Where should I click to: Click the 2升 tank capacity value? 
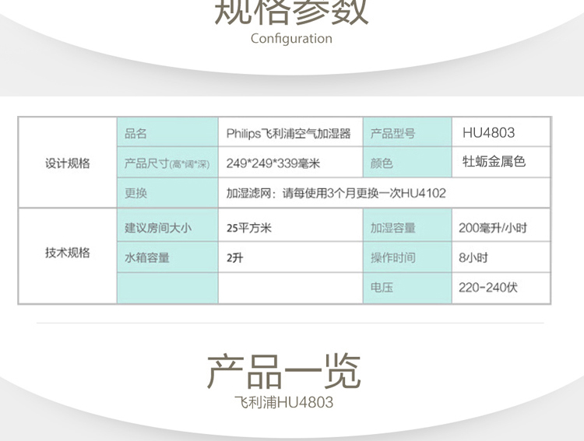pyautogui.click(x=234, y=257)
